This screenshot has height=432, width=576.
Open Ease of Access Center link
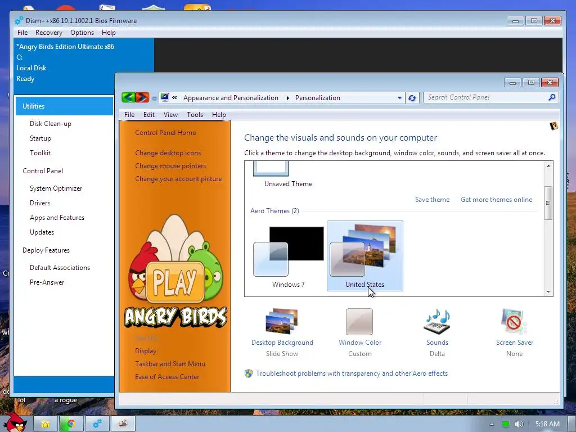(166, 376)
